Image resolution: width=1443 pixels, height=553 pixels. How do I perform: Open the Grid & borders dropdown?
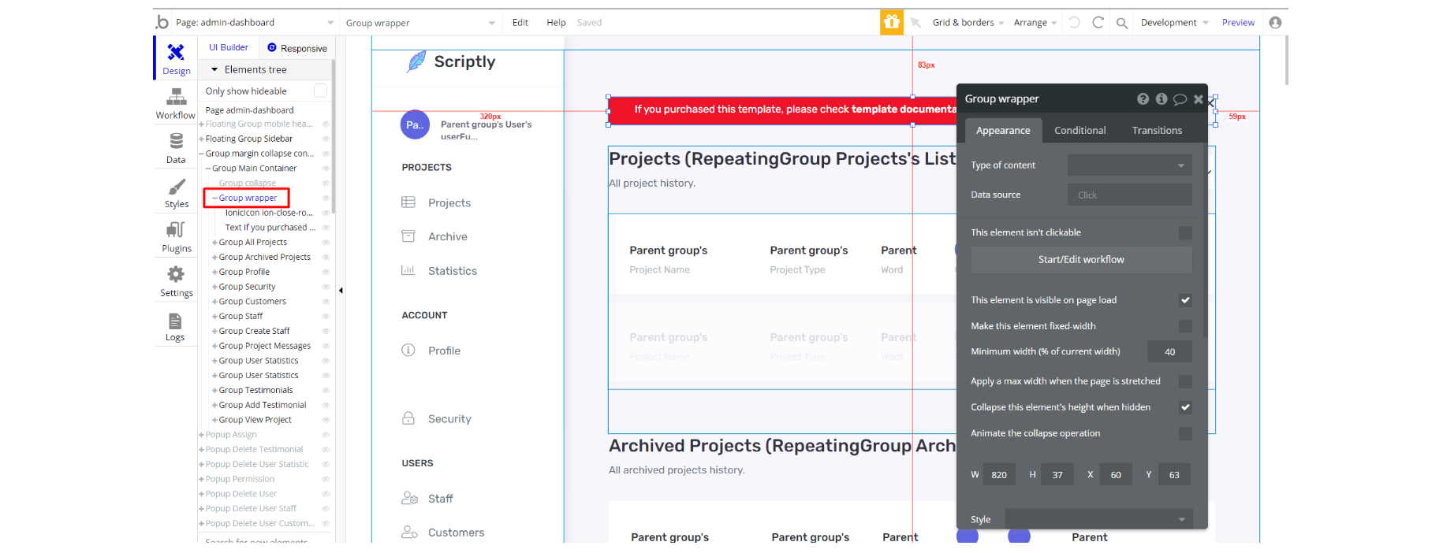point(968,23)
